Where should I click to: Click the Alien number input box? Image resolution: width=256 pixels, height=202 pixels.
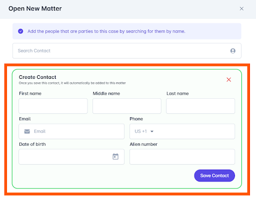tap(182, 157)
